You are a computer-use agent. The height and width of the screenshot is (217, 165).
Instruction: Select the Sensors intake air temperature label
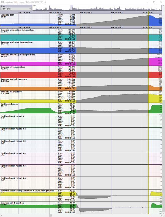pyautogui.click(x=16, y=42)
